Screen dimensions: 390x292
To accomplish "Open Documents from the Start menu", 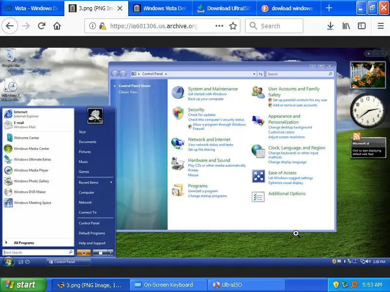I will [x=87, y=142].
